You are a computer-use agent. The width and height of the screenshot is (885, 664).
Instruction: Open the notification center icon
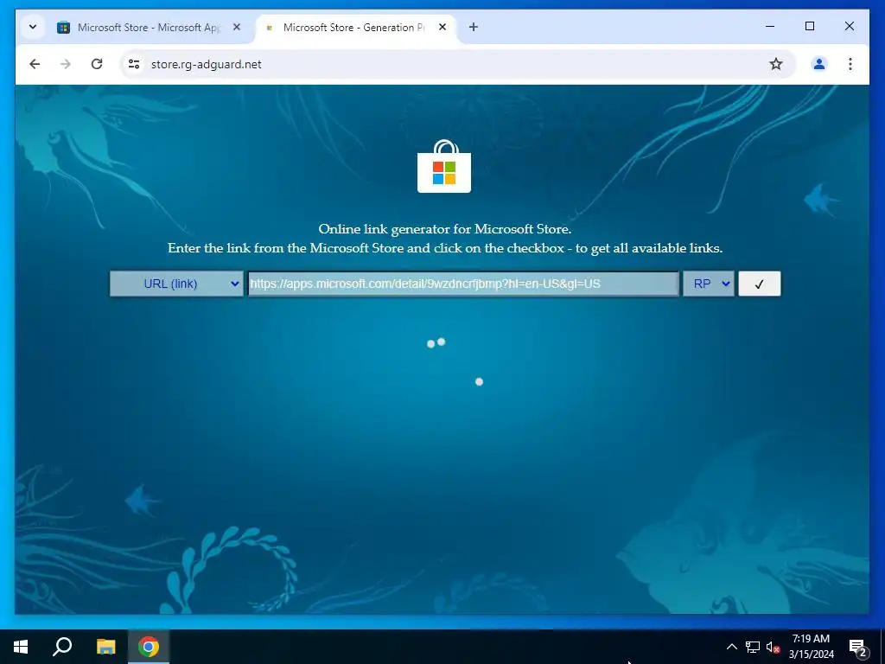[858, 647]
